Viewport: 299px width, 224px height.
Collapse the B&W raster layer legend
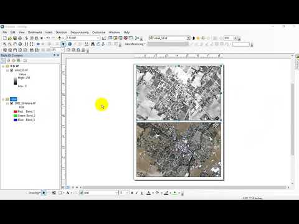[7, 70]
